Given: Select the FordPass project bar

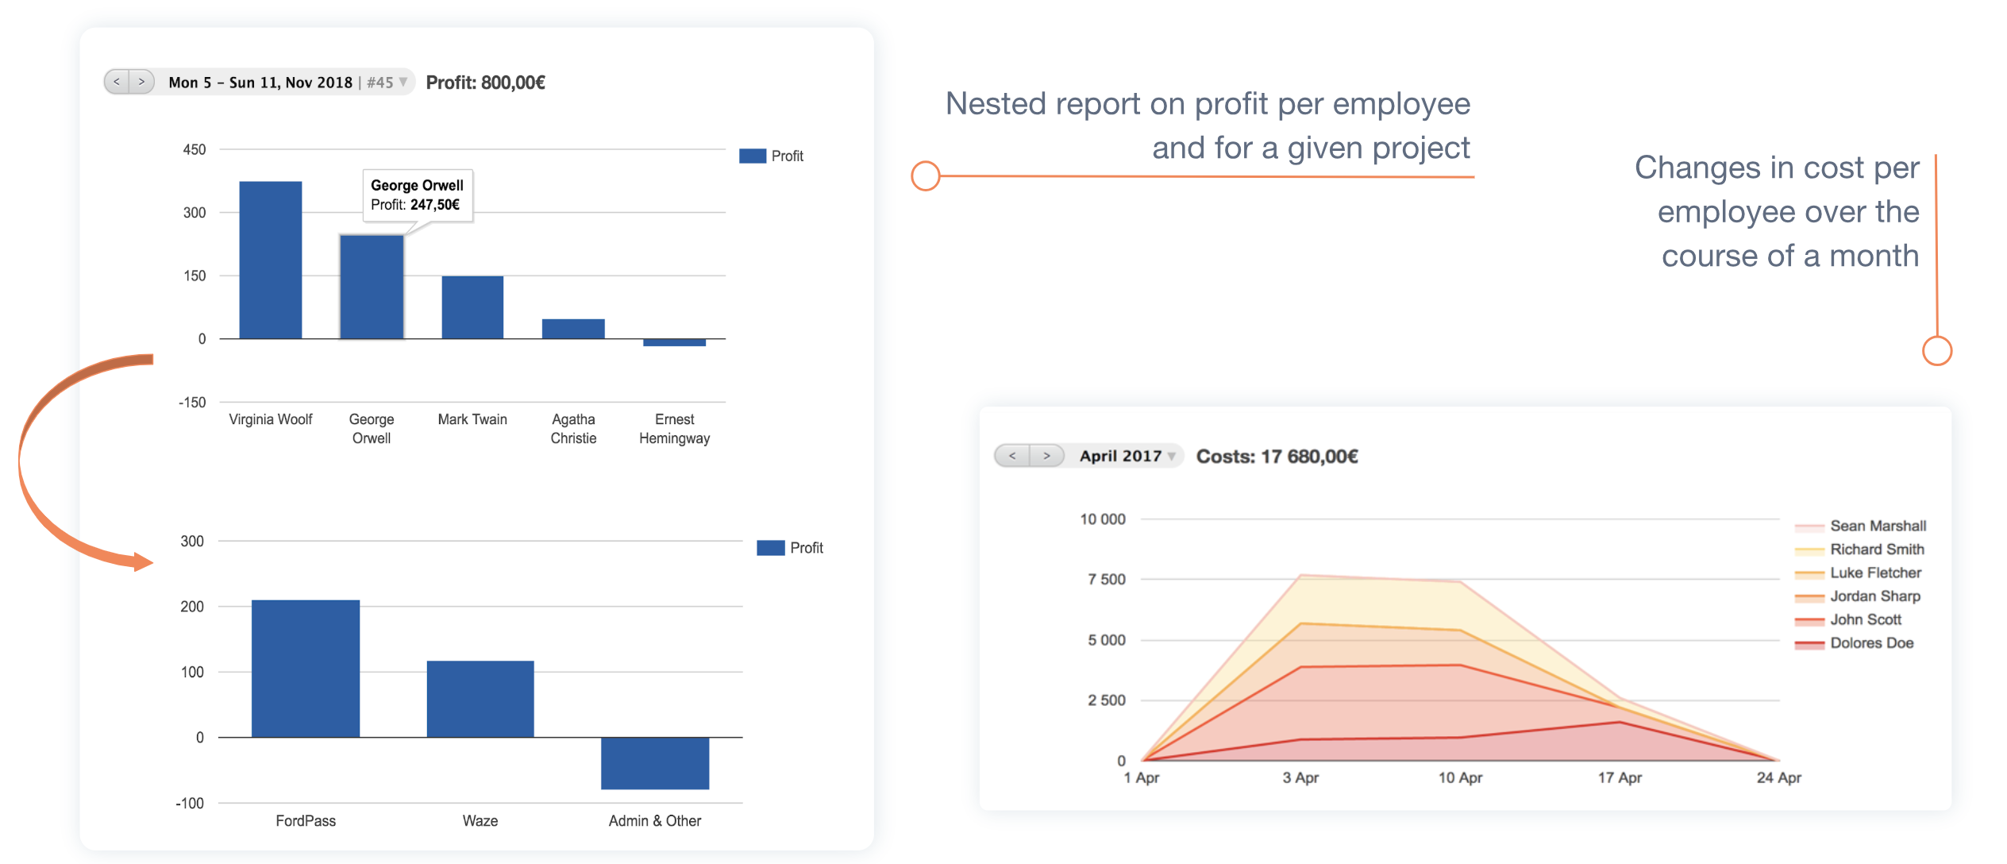Looking at the screenshot, I should tap(306, 669).
